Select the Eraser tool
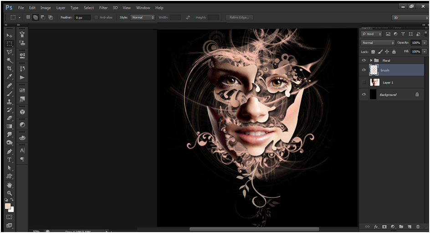Viewport: 430px width, 233px height. click(x=9, y=118)
